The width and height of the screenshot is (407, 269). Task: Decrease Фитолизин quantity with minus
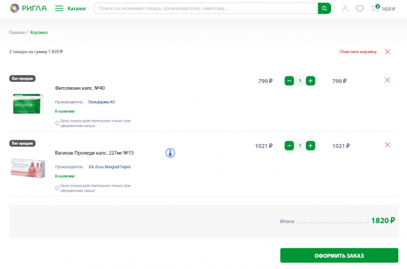coord(290,81)
